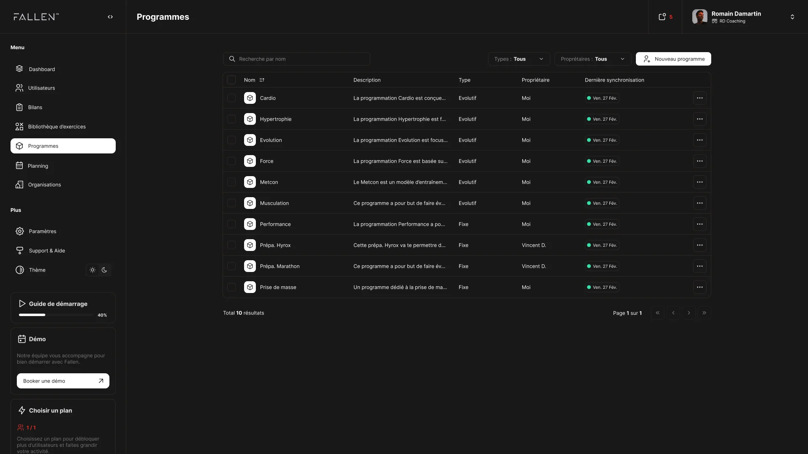The width and height of the screenshot is (808, 454).
Task: Check the Hypertrophie row checkbox
Action: (231, 119)
